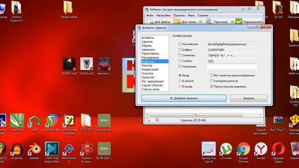Image resolution: width=299 pixels, height=168 pixels.
Task: Select the Вставить rule type
Action: pos(155,38)
